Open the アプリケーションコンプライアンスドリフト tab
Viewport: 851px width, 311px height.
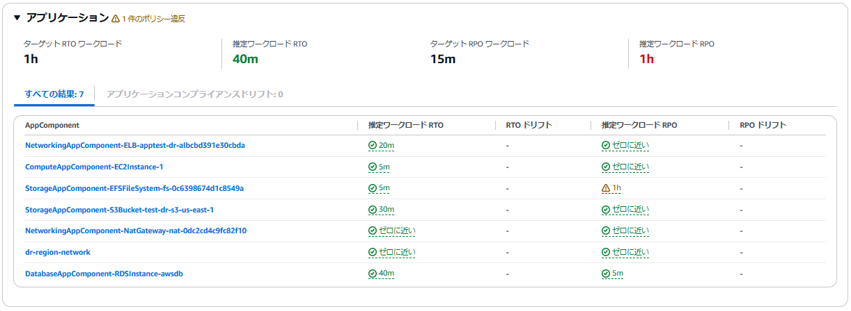coord(194,94)
